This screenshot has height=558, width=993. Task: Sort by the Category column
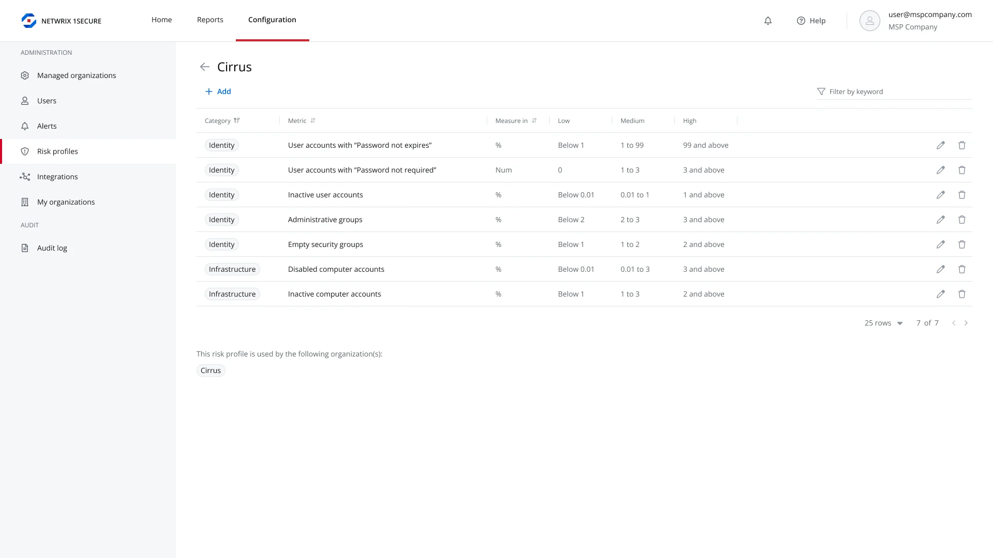[x=222, y=120]
